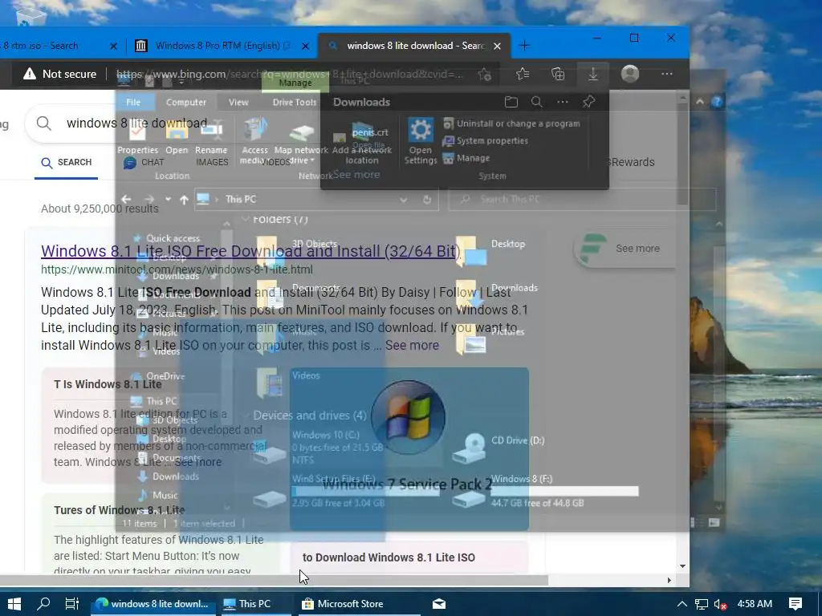
Task: Click 'Search This PC' box in Explorer
Action: click(582, 200)
